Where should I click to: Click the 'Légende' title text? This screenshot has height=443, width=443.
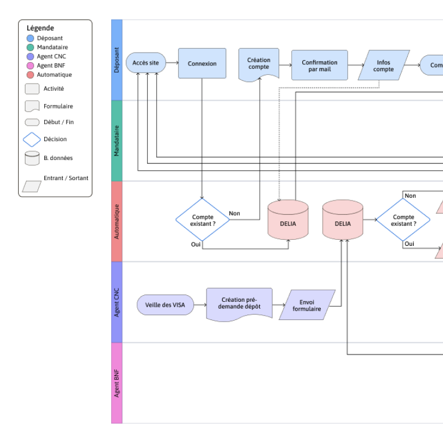click(x=40, y=28)
